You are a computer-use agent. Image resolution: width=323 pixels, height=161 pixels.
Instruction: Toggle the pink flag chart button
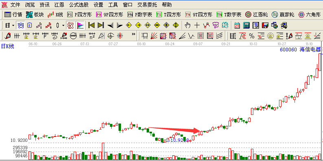80,25
